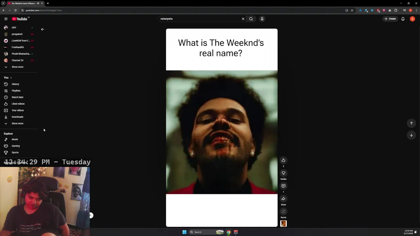Open Chrome three-dot menu
Viewport: 420px width, 236px height.
416,10
